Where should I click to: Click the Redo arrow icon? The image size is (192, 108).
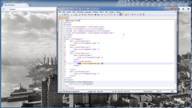(91, 15)
